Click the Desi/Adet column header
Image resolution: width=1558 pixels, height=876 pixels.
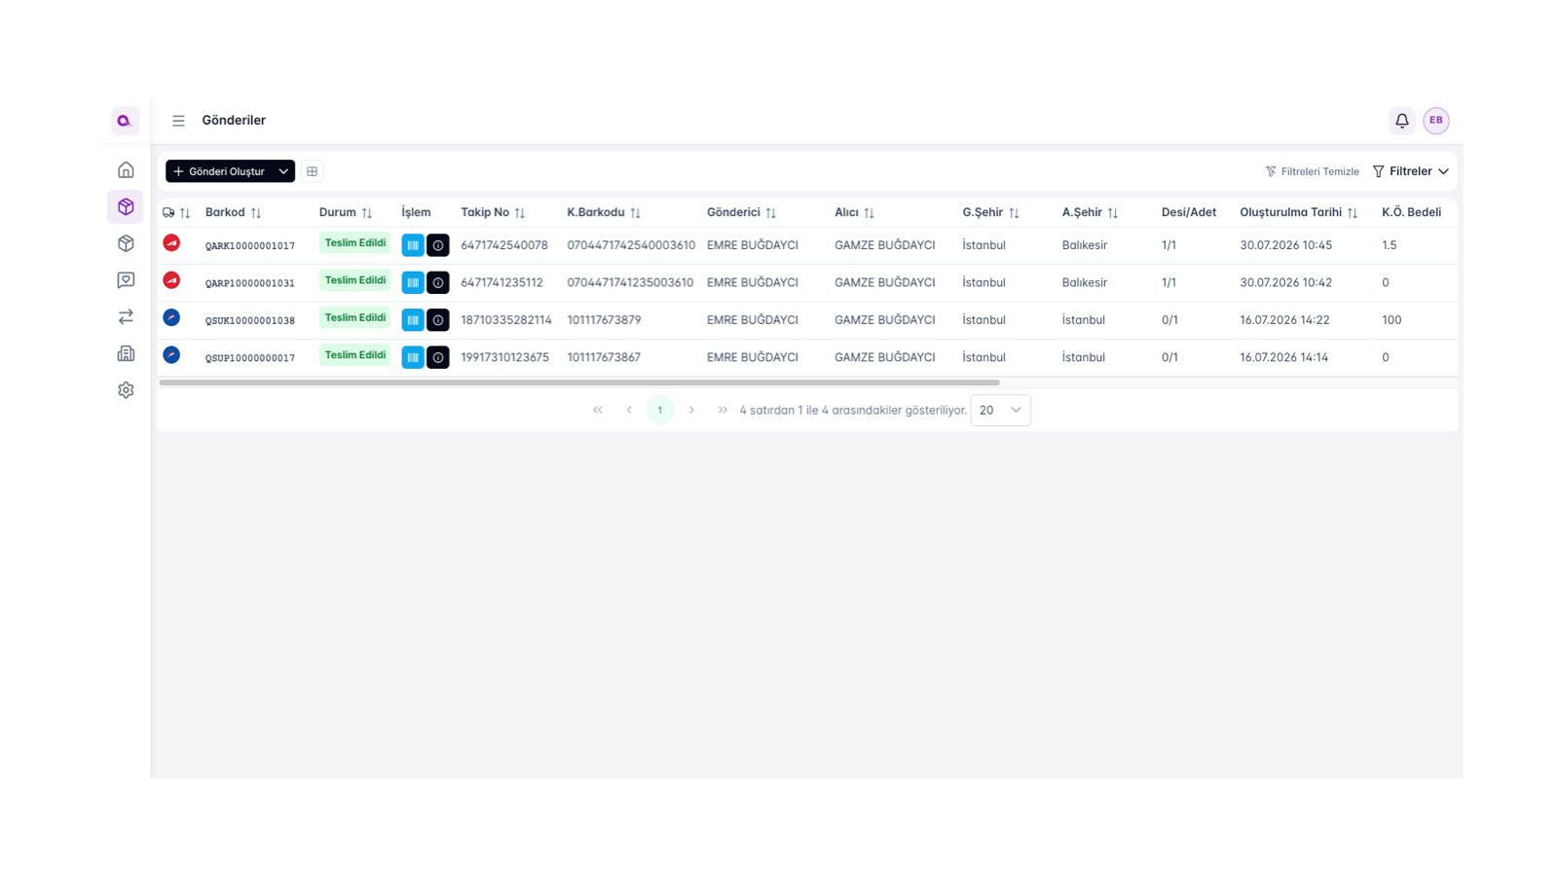1189,212
